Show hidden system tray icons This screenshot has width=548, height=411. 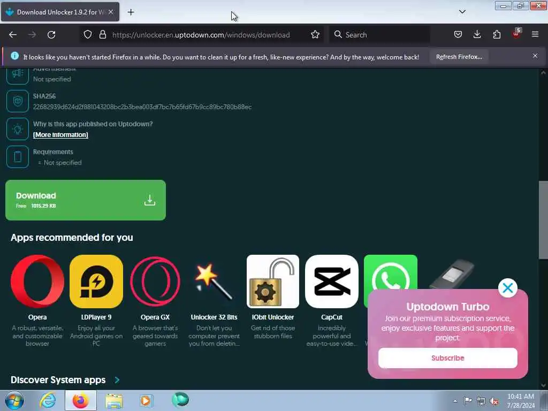(455, 401)
